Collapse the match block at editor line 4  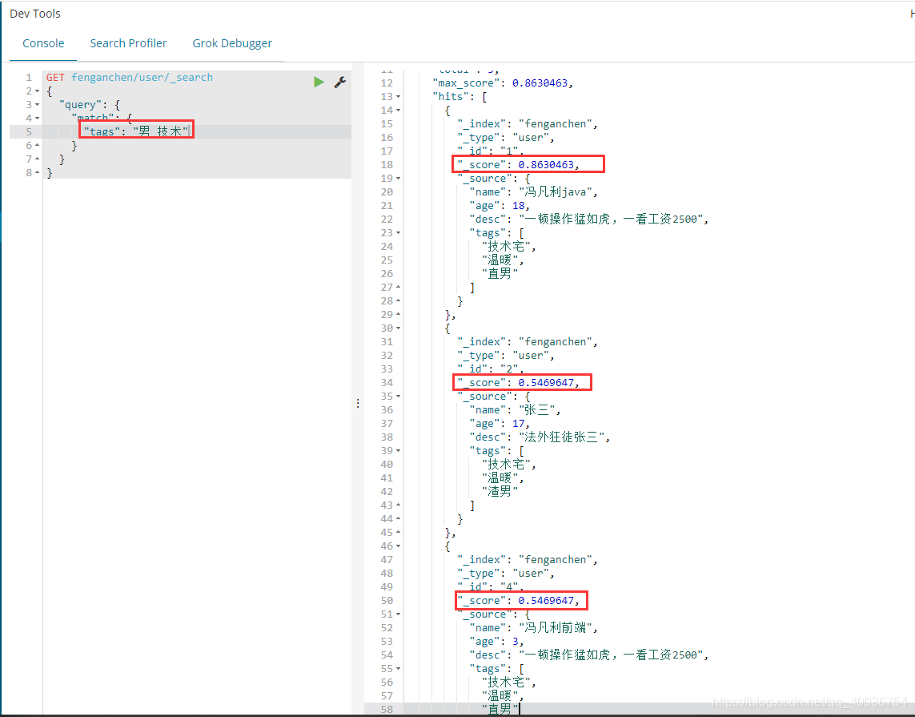click(x=38, y=118)
